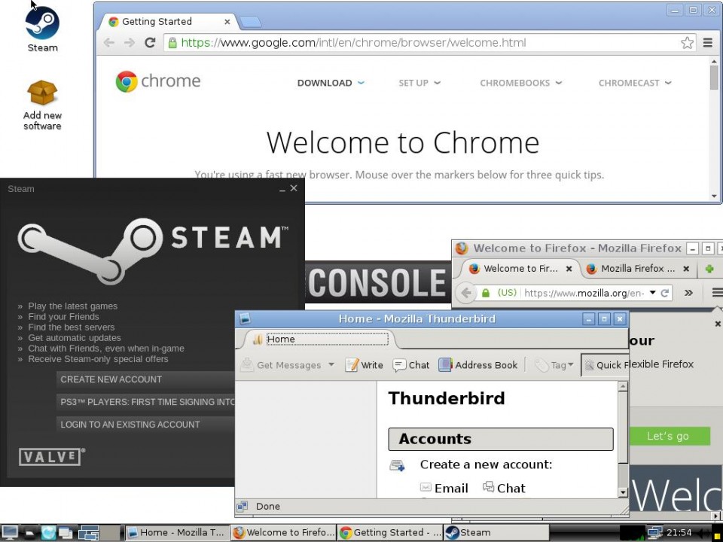Go back in Chrome with the back arrow
The height and width of the screenshot is (542, 723).
tap(108, 43)
